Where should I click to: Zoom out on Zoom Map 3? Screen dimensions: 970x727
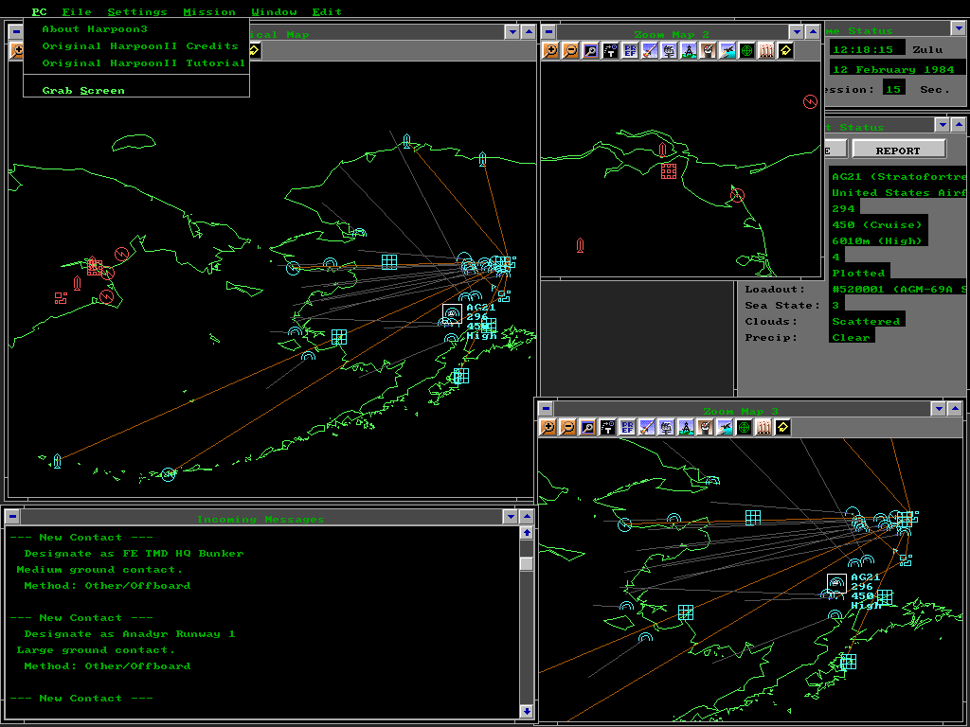point(568,427)
